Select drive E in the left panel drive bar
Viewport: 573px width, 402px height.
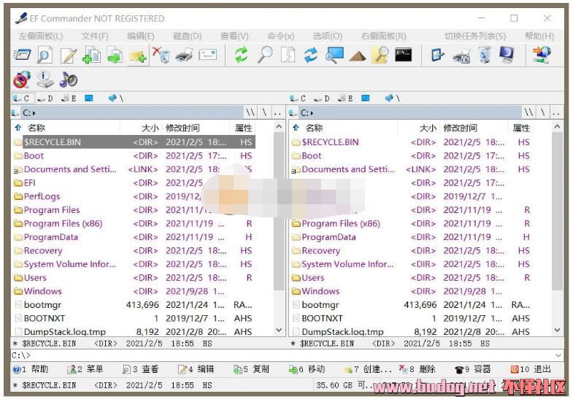(69, 98)
